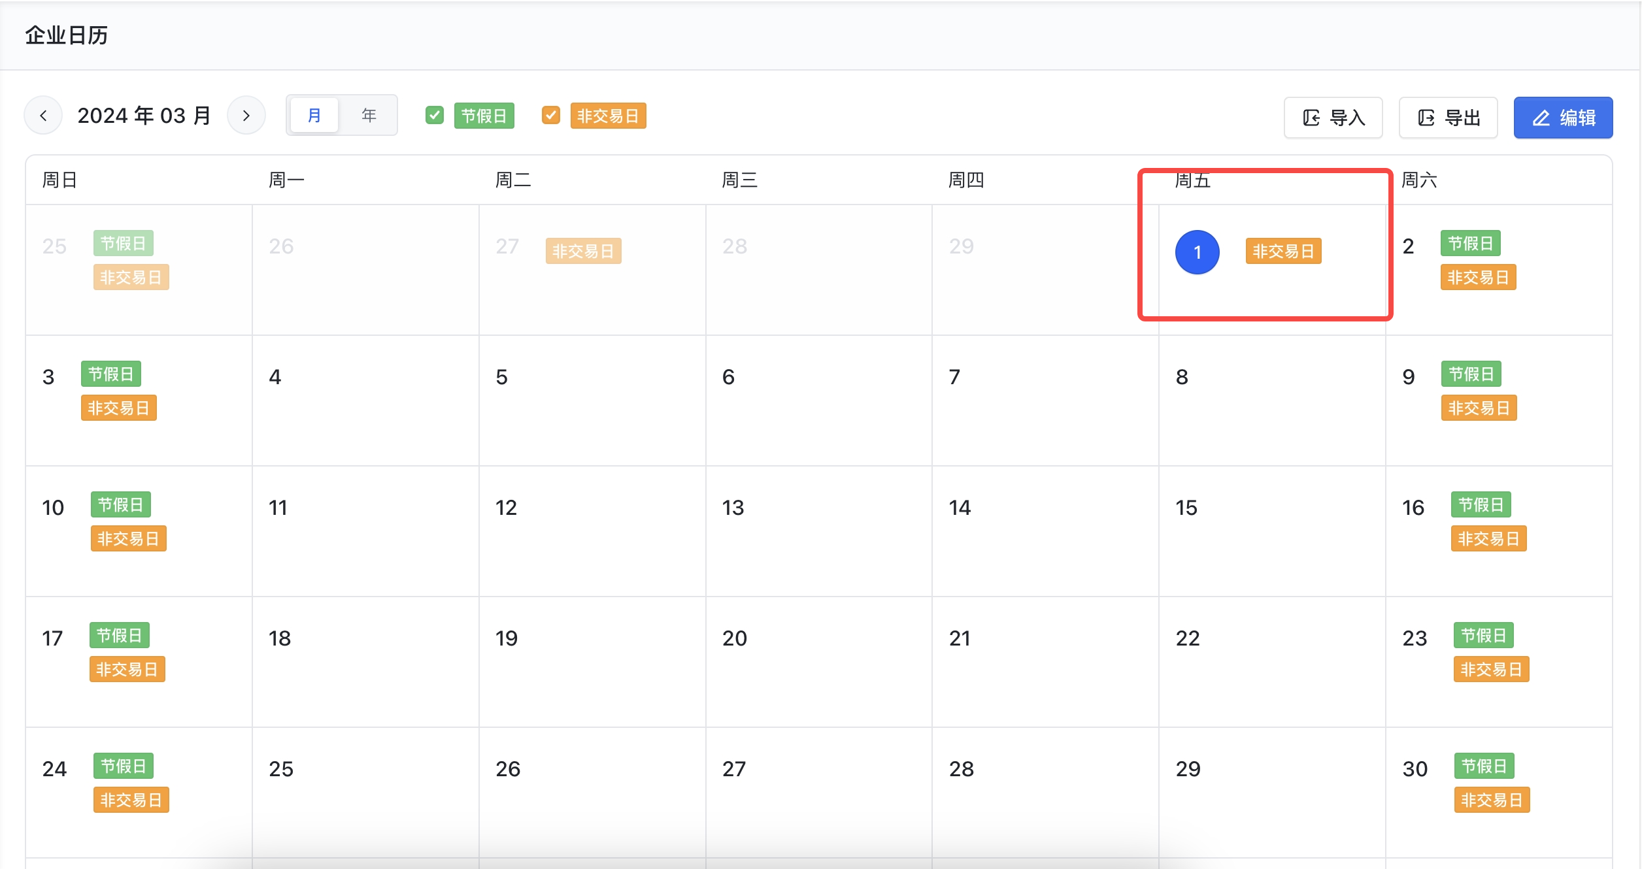The width and height of the screenshot is (1642, 869).
Task: Select the highlighted date 1 circle
Action: click(x=1198, y=252)
